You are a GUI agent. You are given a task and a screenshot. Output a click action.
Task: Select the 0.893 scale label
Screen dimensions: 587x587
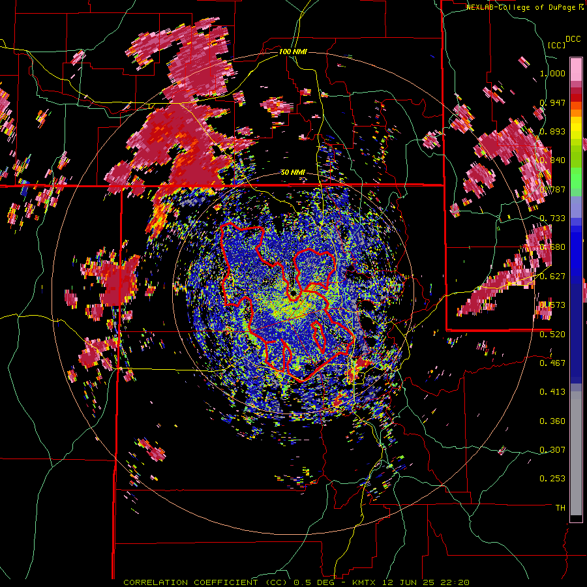click(x=552, y=131)
